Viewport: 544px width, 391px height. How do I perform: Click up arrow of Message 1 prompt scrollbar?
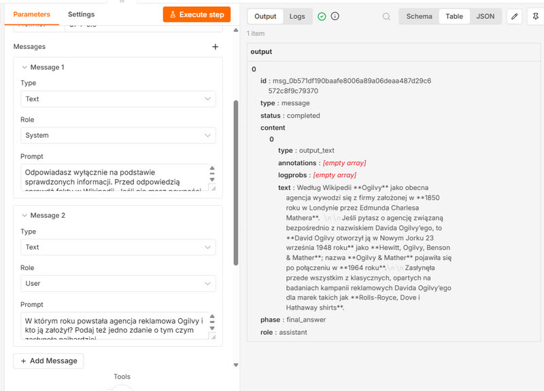point(212,168)
